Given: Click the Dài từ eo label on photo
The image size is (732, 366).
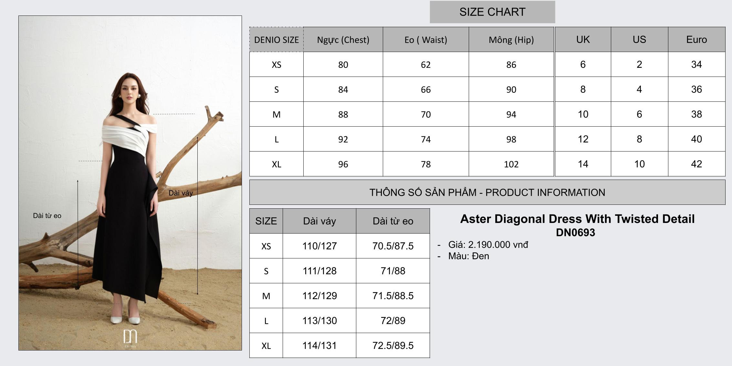Looking at the screenshot, I should pyautogui.click(x=47, y=216).
